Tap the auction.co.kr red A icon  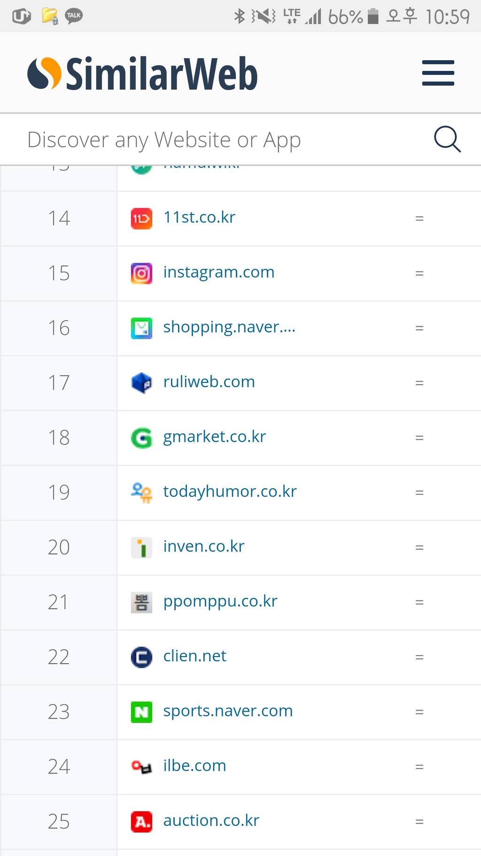[141, 822]
